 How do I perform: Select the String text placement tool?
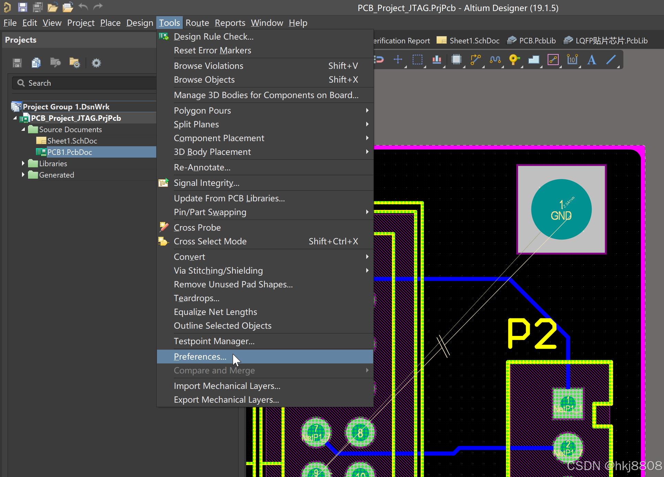point(591,59)
